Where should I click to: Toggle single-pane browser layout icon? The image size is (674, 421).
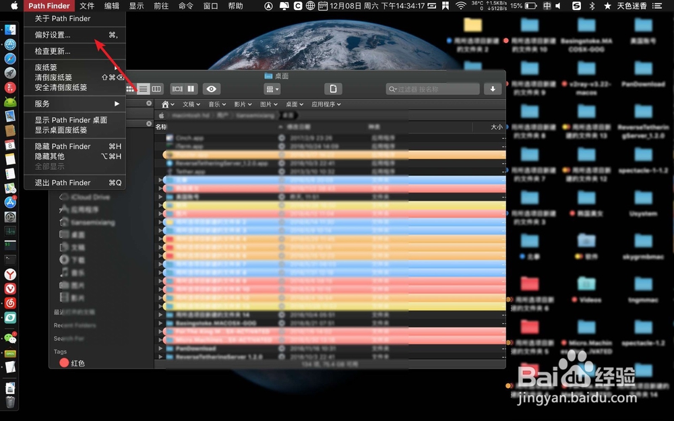click(x=177, y=89)
